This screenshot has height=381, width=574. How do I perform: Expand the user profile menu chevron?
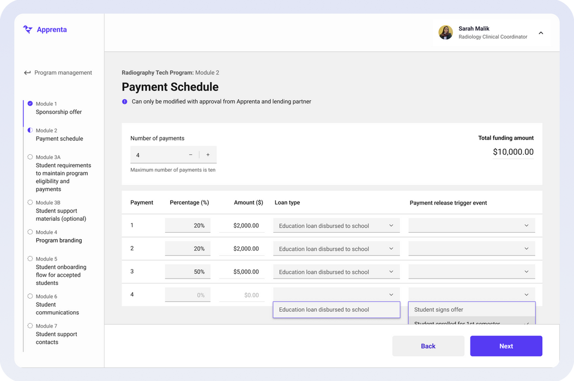click(541, 33)
